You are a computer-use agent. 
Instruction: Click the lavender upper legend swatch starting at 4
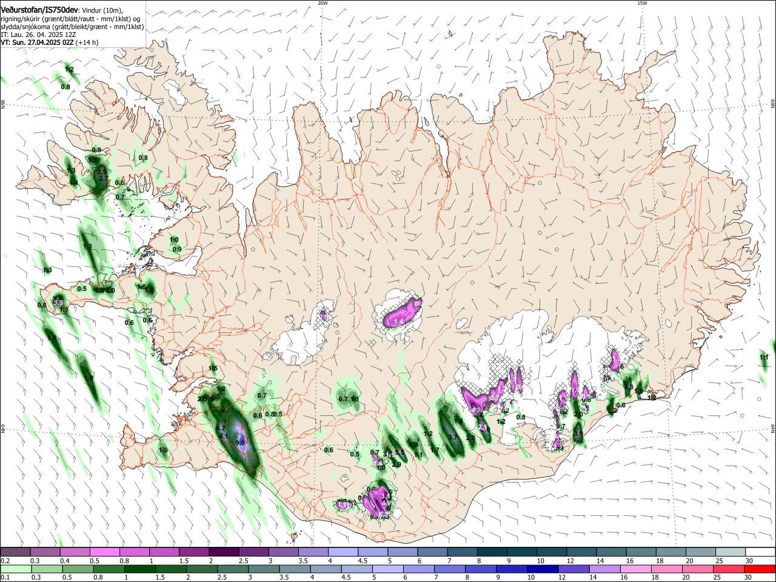click(x=343, y=552)
